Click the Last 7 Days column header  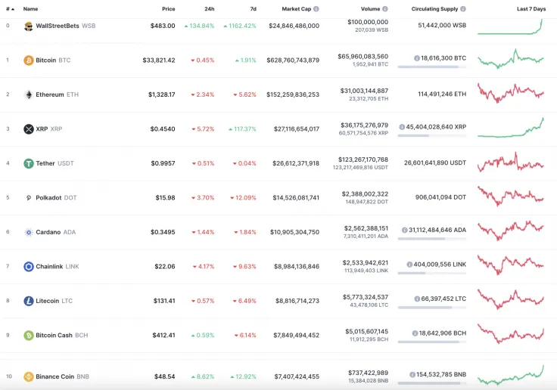[x=531, y=9]
